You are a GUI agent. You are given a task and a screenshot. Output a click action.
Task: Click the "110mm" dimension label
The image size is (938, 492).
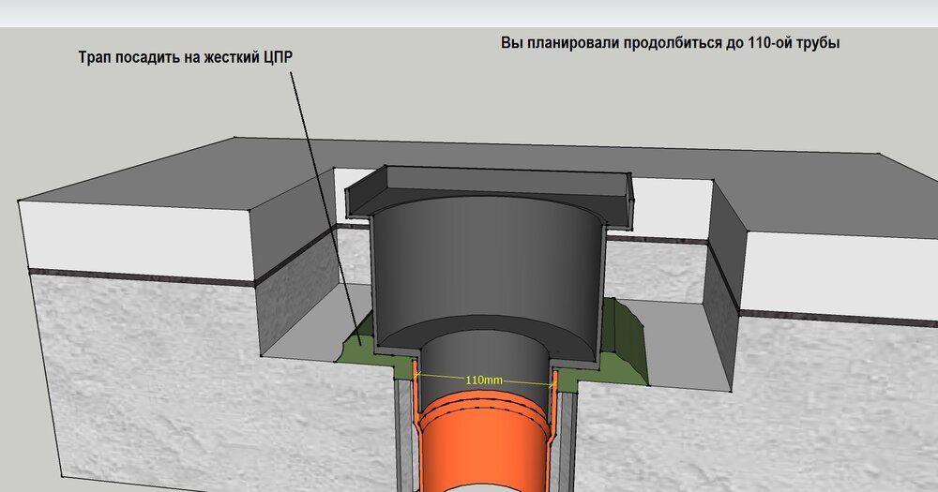coord(484,380)
